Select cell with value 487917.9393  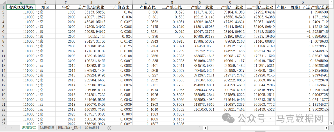point(91,114)
